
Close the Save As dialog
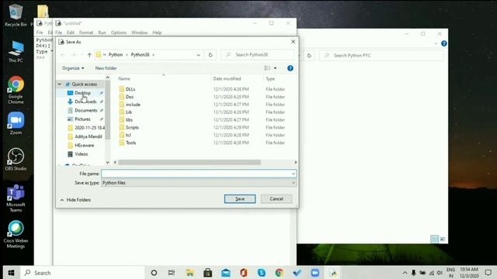point(293,42)
